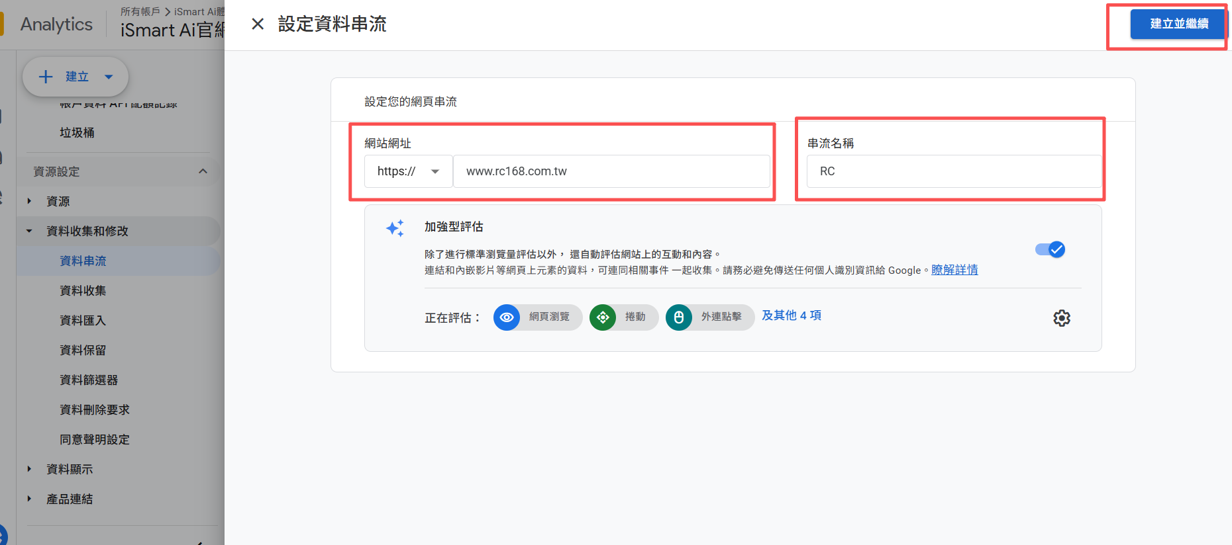This screenshot has height=545, width=1232.
Task: Click the 網頁瀏覽 eye icon
Action: click(x=507, y=317)
